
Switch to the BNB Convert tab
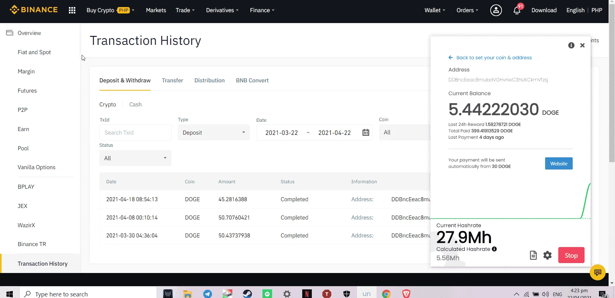coord(252,80)
